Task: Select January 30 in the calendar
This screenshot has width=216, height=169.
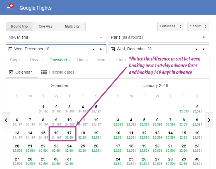Action: pos(197,161)
